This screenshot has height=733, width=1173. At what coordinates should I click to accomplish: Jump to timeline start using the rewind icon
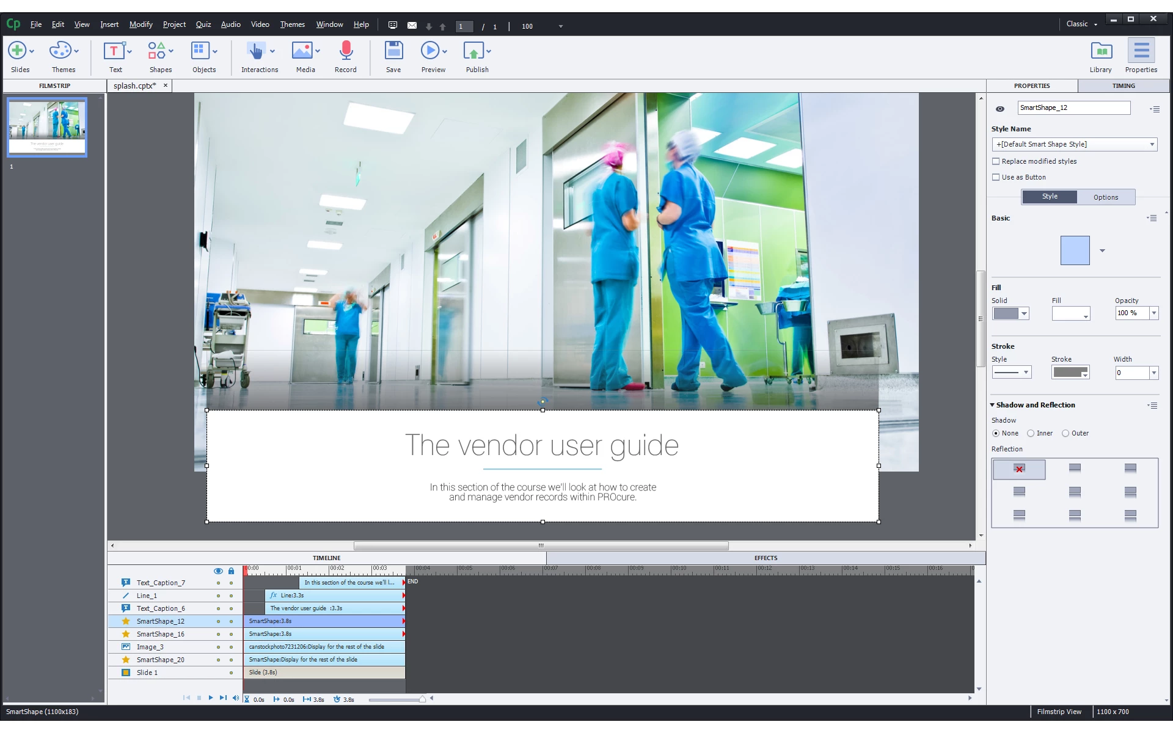(x=186, y=698)
